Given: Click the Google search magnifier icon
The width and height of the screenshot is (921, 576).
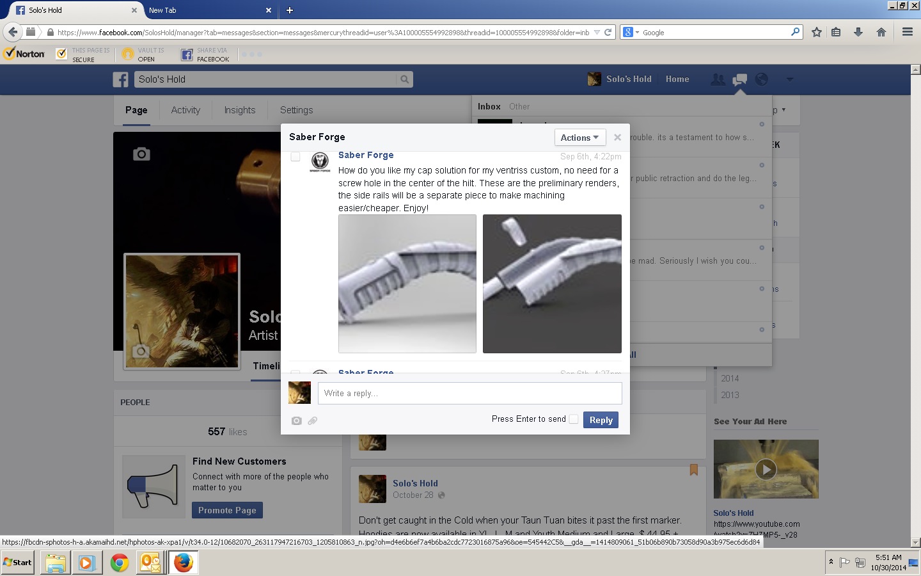Looking at the screenshot, I should 795,31.
